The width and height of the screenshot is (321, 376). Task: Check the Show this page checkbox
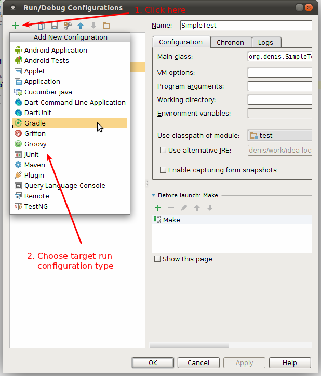point(158,259)
